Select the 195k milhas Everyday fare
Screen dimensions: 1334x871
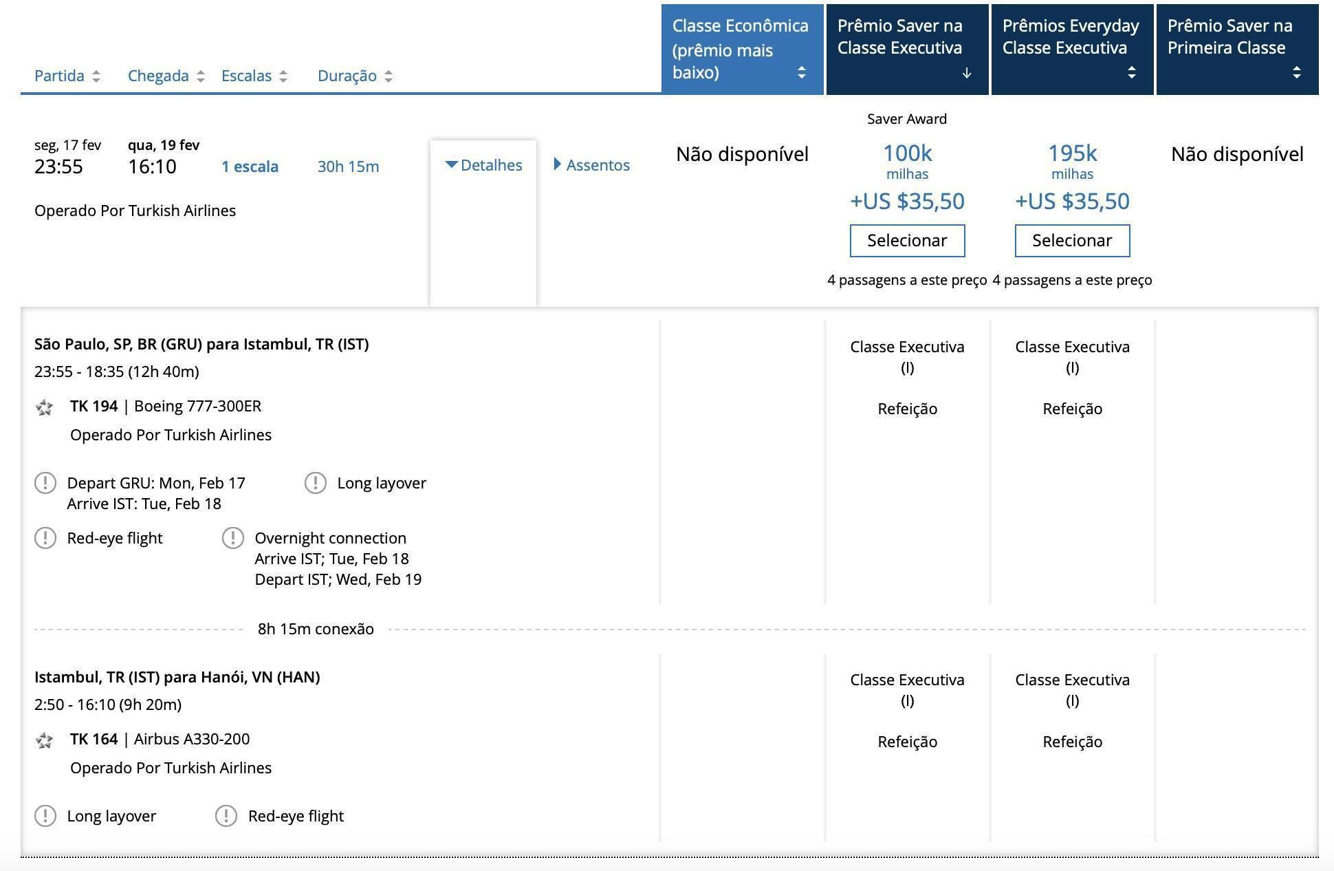point(1072,241)
